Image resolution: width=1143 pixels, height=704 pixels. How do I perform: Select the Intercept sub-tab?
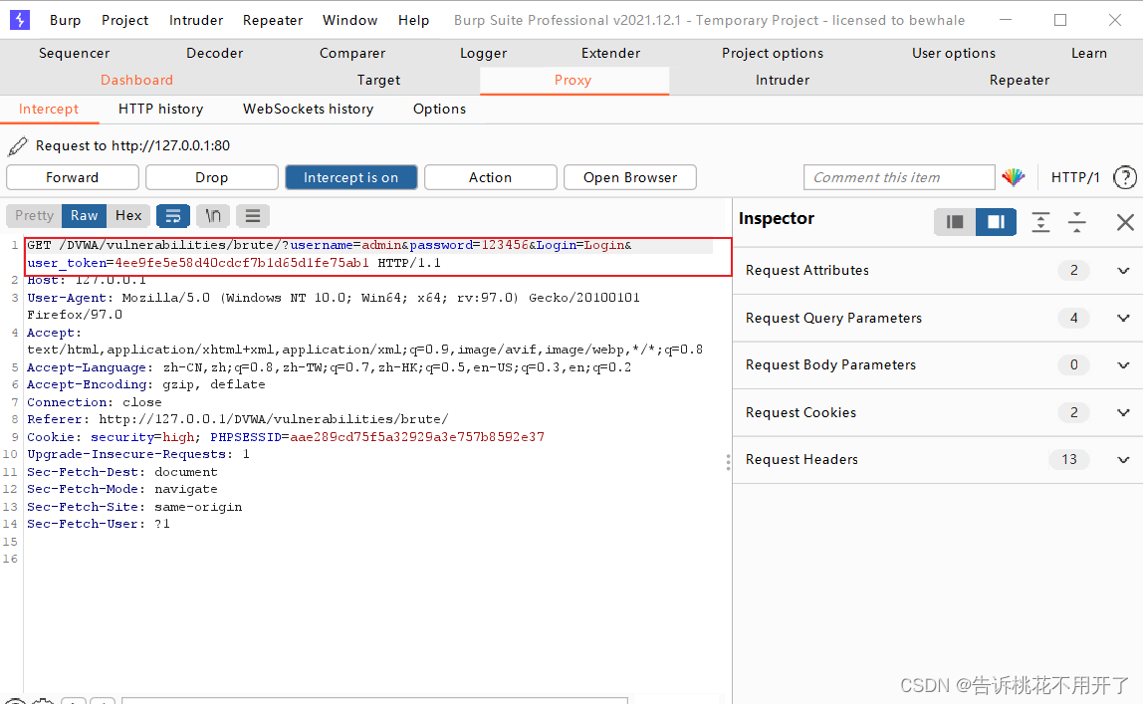click(x=49, y=110)
